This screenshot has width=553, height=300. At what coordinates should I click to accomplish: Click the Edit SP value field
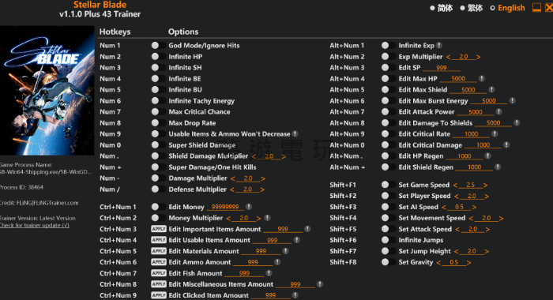(x=441, y=68)
